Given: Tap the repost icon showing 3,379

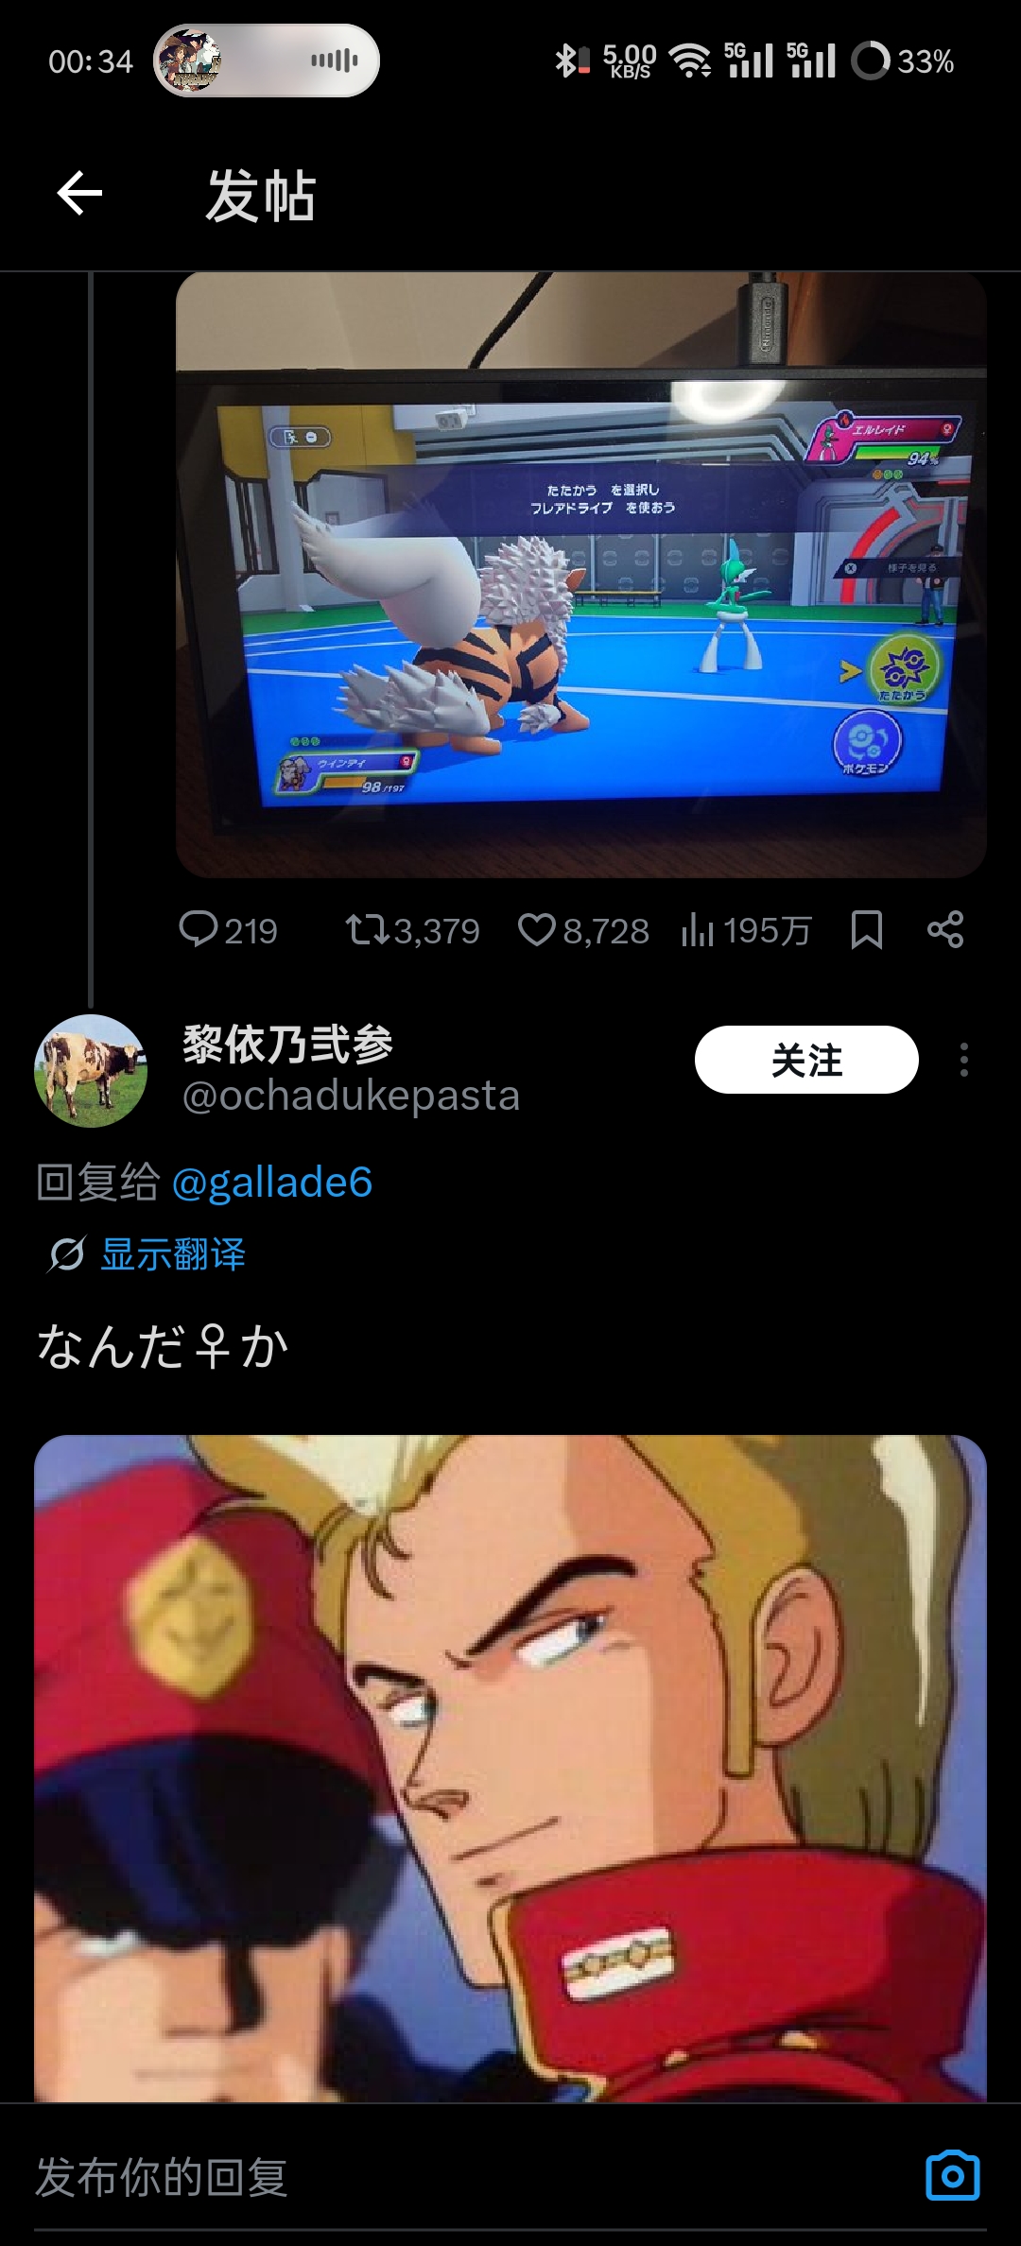Looking at the screenshot, I should (x=367, y=929).
